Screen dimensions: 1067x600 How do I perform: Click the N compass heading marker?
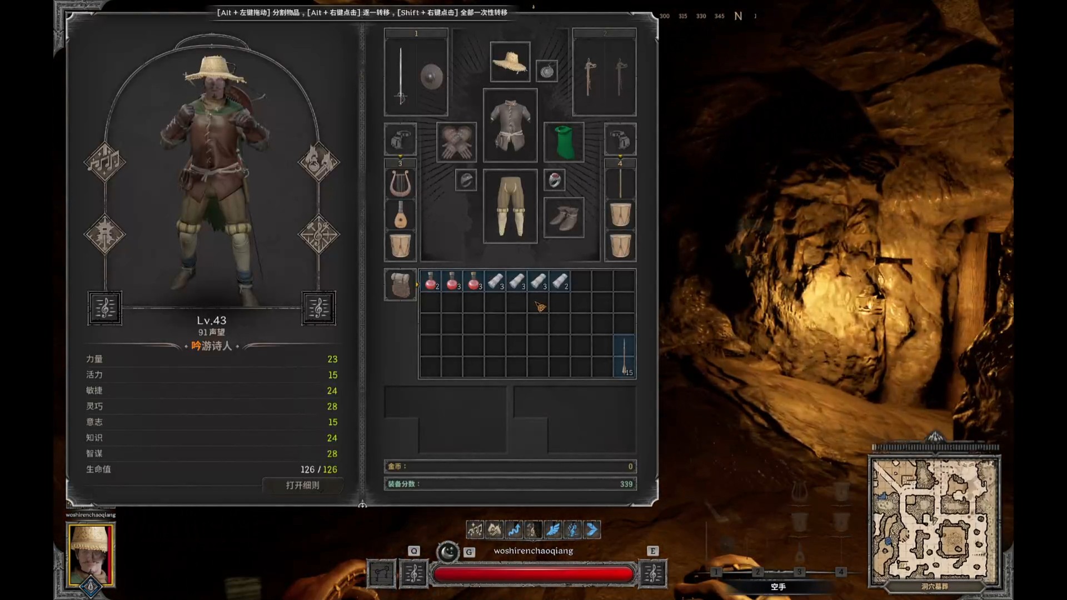(x=738, y=16)
